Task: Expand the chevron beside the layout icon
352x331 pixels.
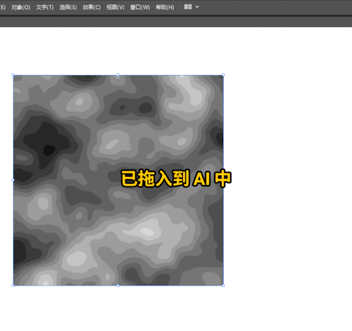Action: 197,7
